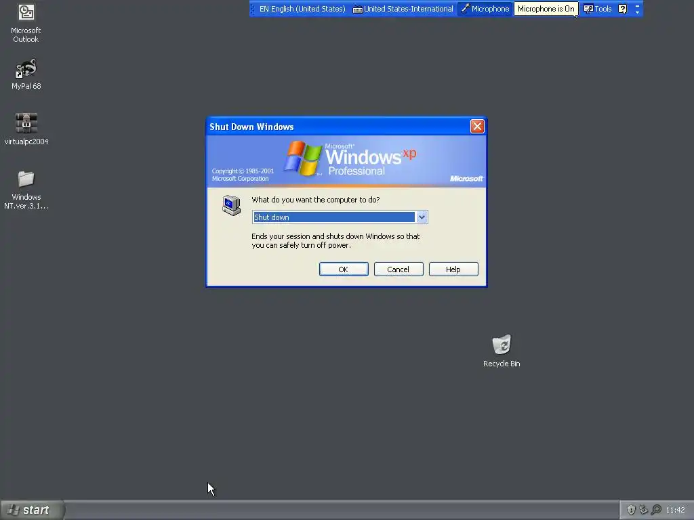Viewport: 694px width, 520px height.
Task: Click the Help button in the dialog
Action: pyautogui.click(x=453, y=269)
